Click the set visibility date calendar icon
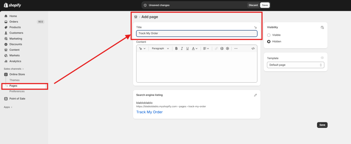 tap(322, 27)
